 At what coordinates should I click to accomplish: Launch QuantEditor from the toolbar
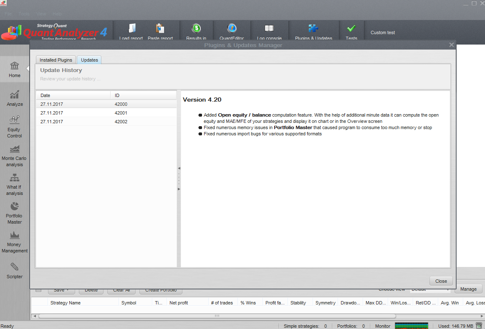232,28
